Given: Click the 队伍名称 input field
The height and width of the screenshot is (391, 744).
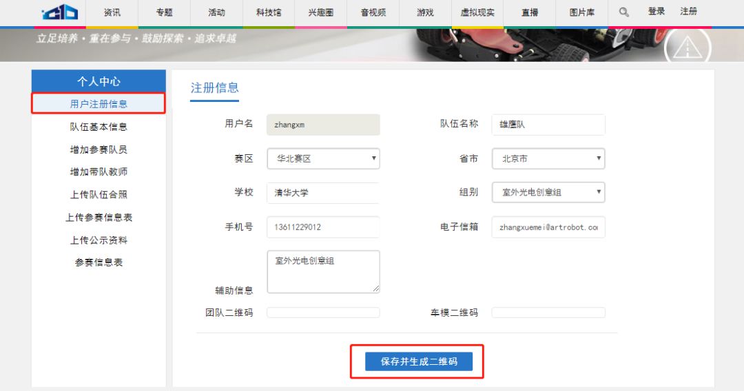Looking at the screenshot, I should click(x=548, y=125).
